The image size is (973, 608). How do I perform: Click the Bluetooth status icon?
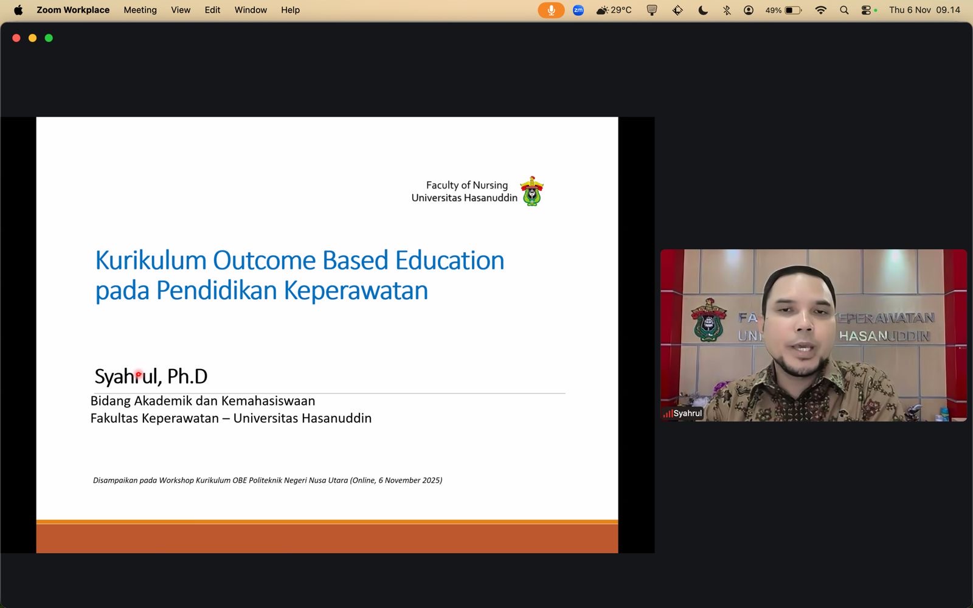click(727, 10)
